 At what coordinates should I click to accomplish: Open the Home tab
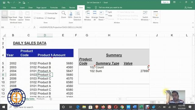13,7
